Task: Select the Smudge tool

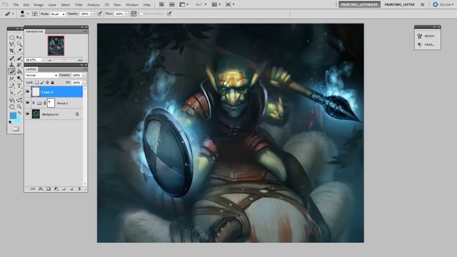Action: tap(12, 78)
